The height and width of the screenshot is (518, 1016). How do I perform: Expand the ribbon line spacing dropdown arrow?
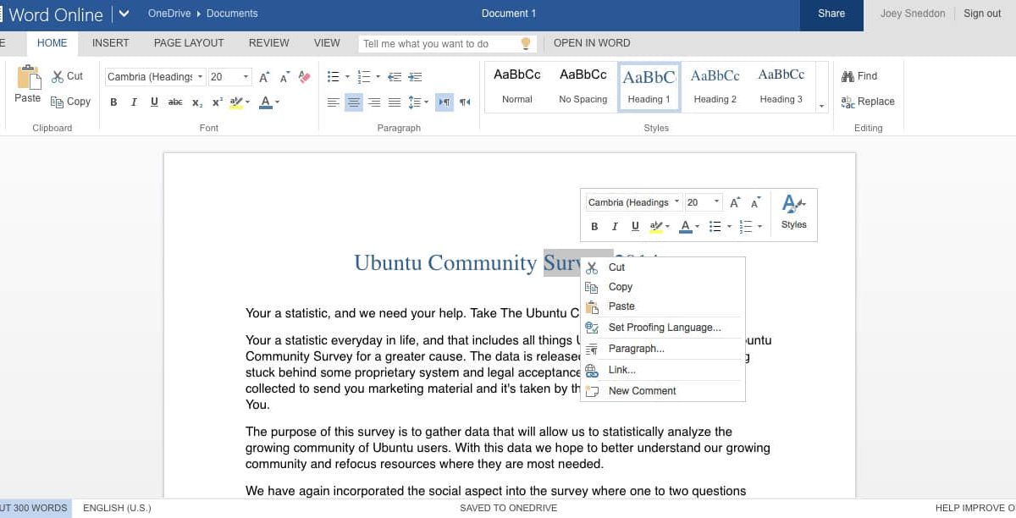[x=426, y=102]
